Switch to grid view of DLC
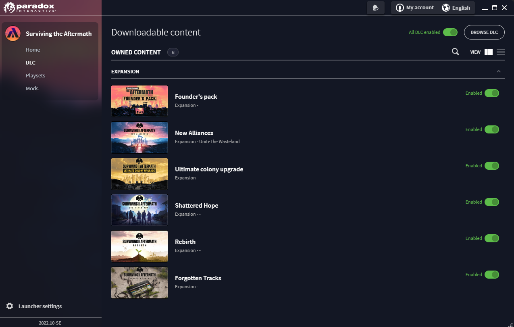This screenshot has width=514, height=327. coord(488,52)
